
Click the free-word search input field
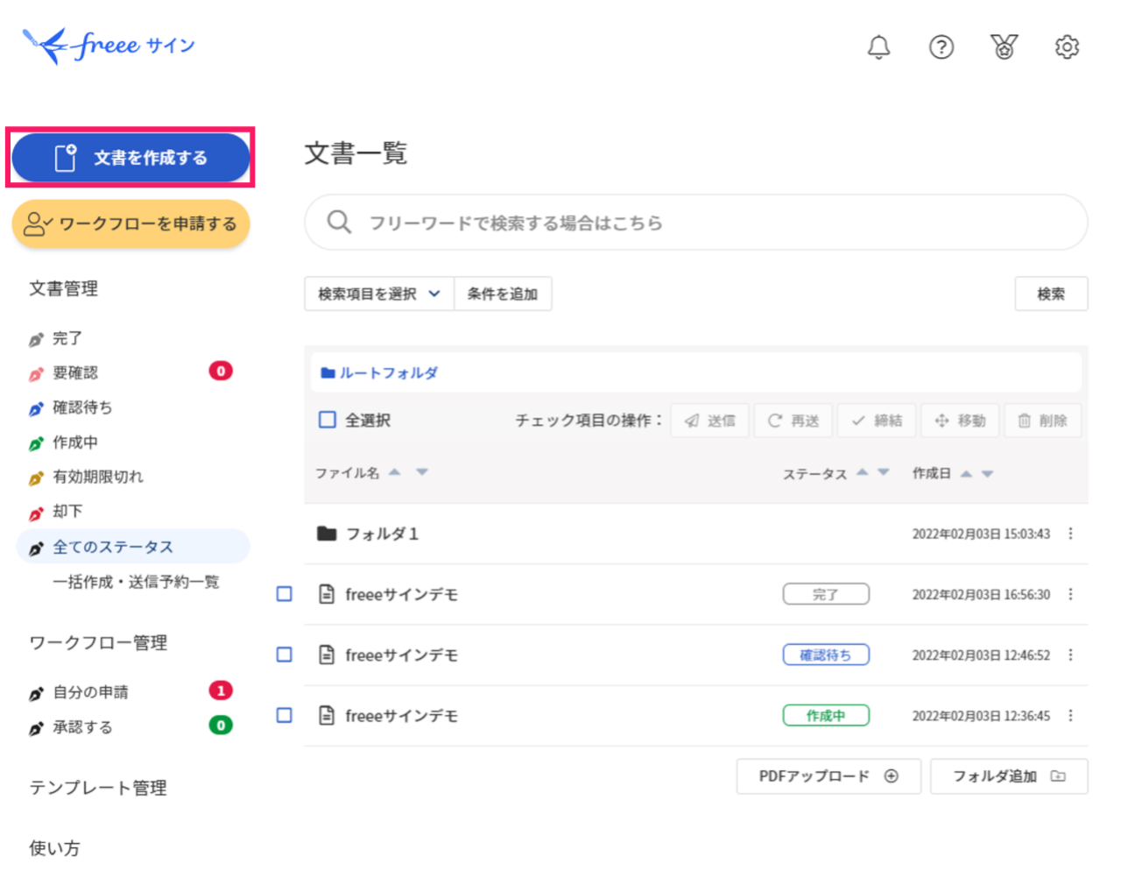(x=696, y=223)
